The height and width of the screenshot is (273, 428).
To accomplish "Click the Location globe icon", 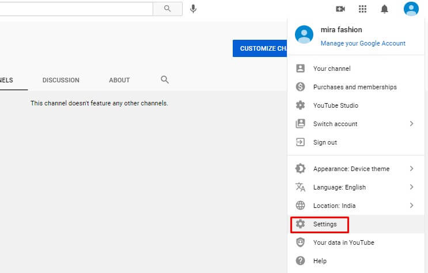I will [300, 205].
